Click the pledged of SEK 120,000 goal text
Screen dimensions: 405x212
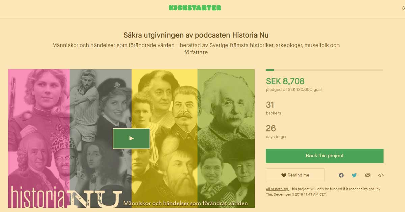point(294,90)
